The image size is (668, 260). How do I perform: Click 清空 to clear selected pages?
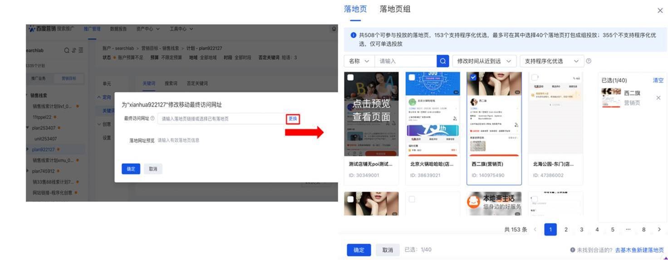point(658,80)
